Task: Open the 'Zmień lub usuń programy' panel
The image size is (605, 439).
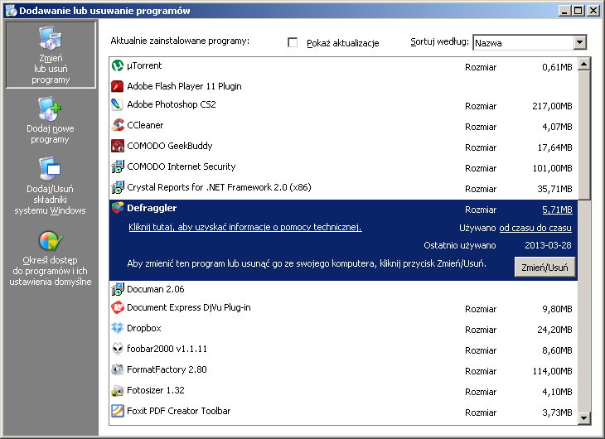Action: [x=51, y=55]
